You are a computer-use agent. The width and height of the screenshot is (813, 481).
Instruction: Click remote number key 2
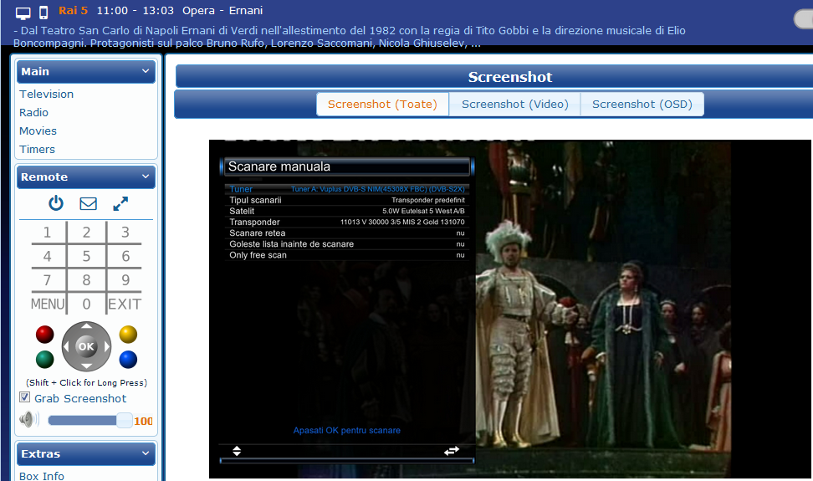click(x=87, y=233)
